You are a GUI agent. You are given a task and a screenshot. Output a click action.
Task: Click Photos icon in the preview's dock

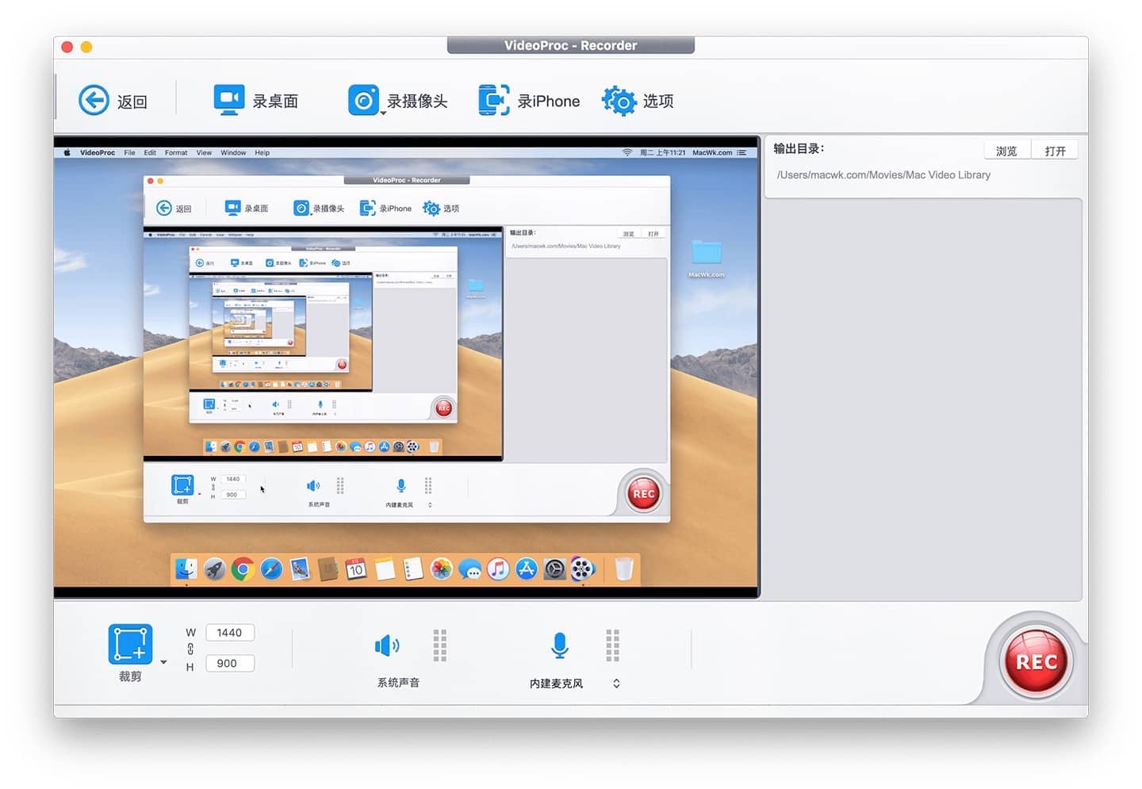(442, 569)
